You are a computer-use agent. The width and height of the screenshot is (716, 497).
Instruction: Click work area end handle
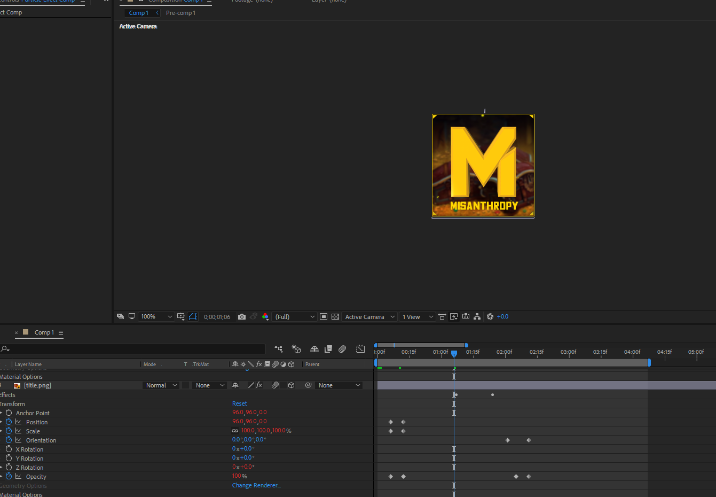tap(649, 362)
